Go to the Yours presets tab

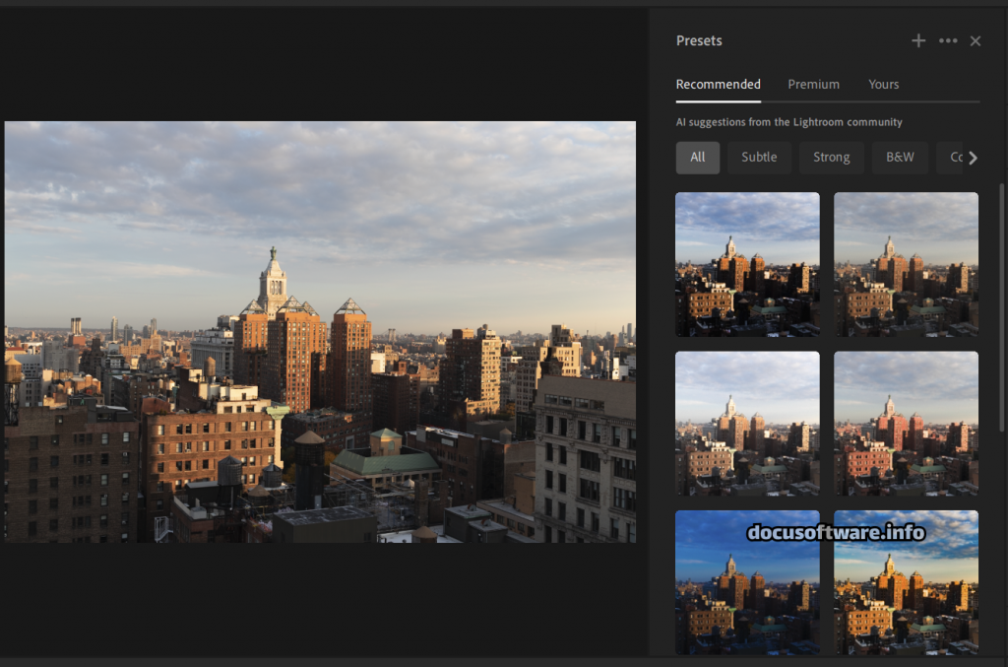883,85
